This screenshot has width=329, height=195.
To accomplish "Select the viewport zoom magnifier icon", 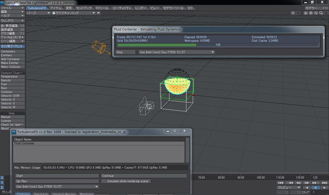I will coord(321,13).
